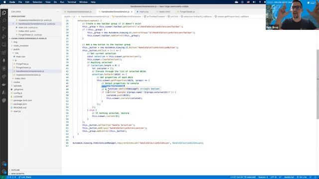Open the Run and Debug view
The height and width of the screenshot is (179, 319).
point(4,37)
